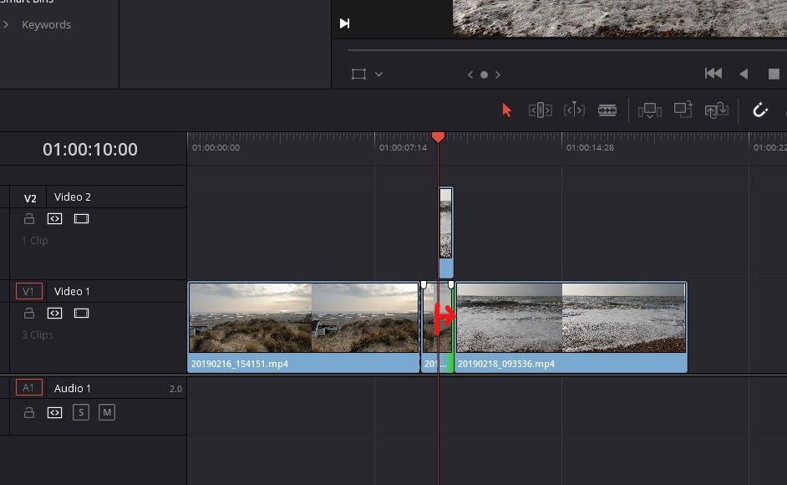
Task: Solo the Audio 1 track
Action: coord(81,412)
